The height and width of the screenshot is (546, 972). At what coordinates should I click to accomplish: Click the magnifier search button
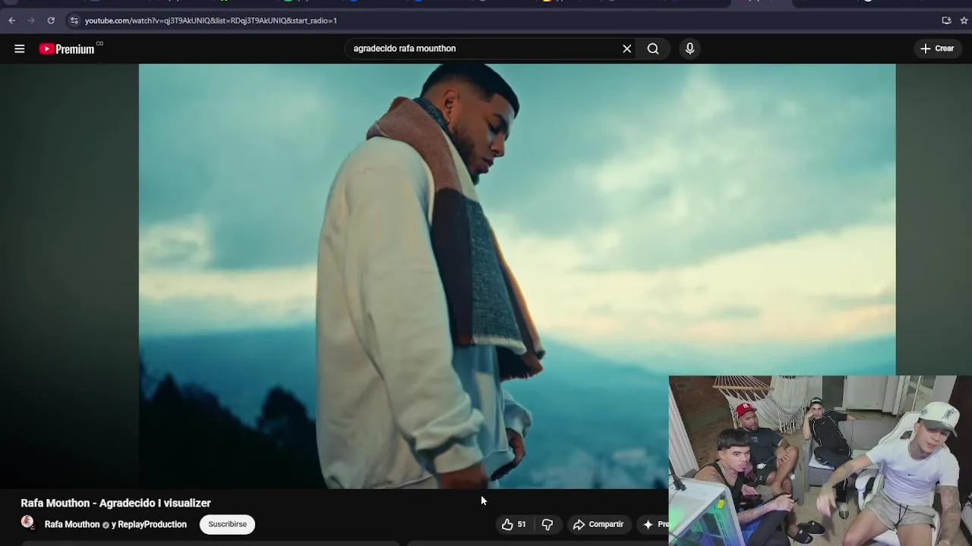pos(653,49)
